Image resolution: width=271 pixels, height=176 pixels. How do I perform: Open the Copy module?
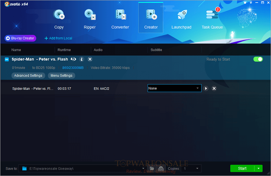click(59, 19)
